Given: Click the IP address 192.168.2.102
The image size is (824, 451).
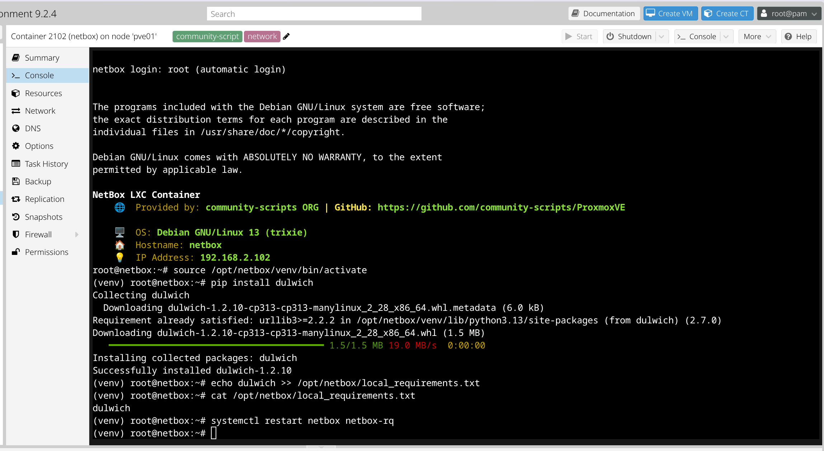Looking at the screenshot, I should pyautogui.click(x=235, y=257).
